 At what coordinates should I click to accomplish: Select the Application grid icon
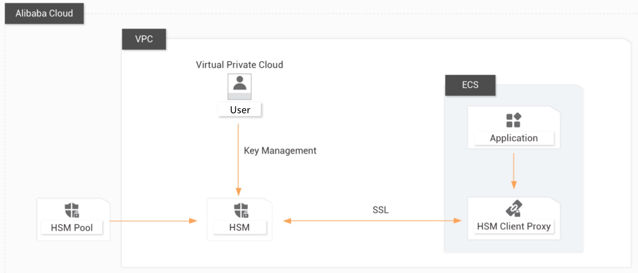click(x=513, y=120)
